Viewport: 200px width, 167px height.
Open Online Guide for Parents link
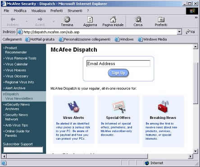tap(17, 133)
